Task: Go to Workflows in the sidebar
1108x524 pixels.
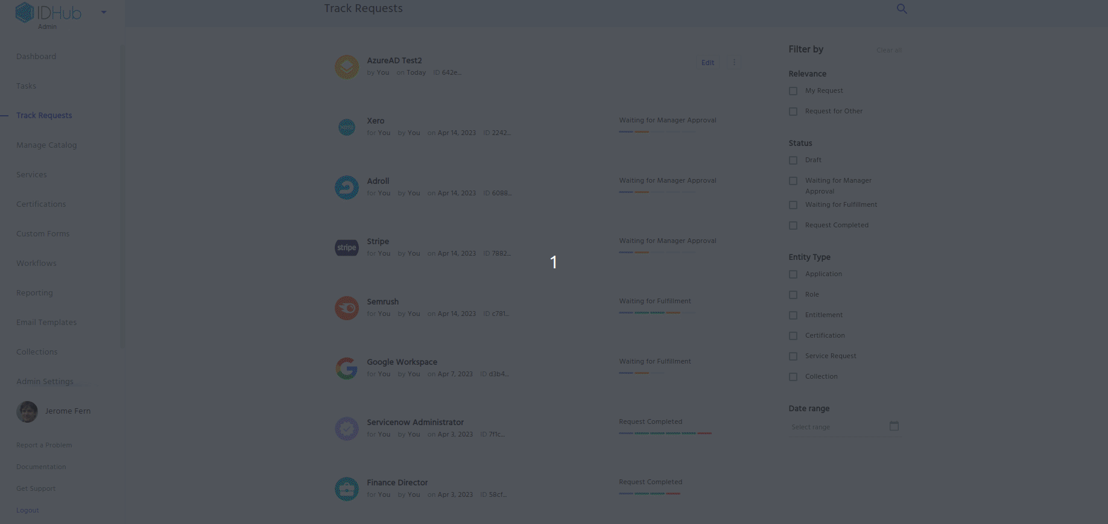Action: click(x=36, y=263)
